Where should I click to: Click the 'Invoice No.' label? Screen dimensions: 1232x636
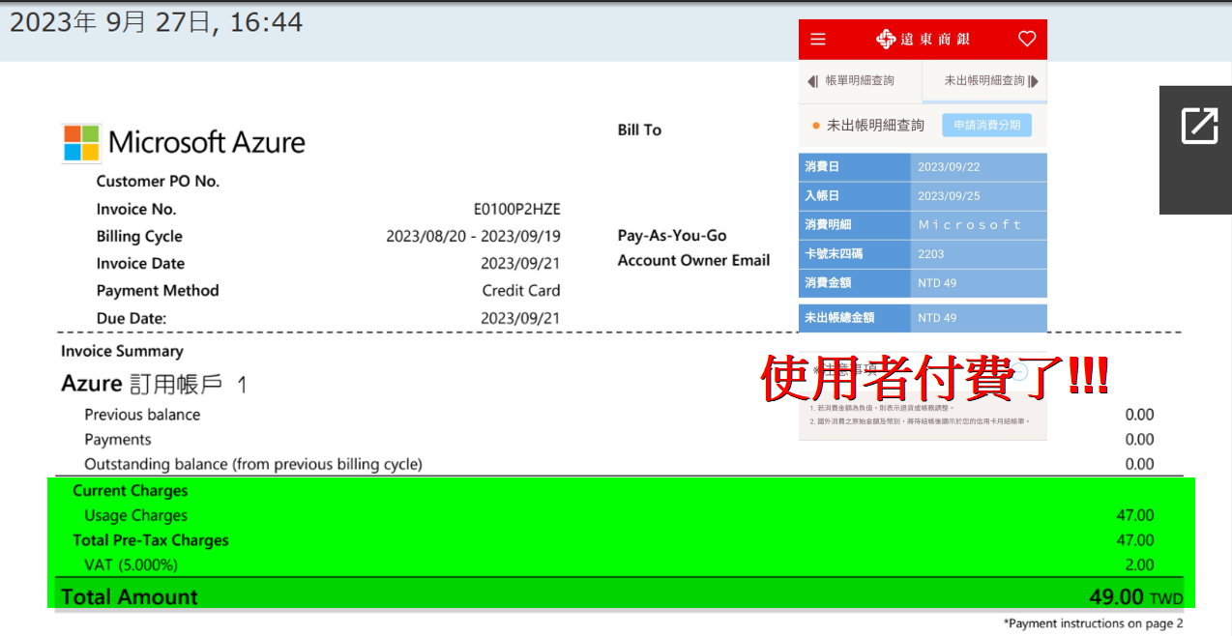[136, 209]
